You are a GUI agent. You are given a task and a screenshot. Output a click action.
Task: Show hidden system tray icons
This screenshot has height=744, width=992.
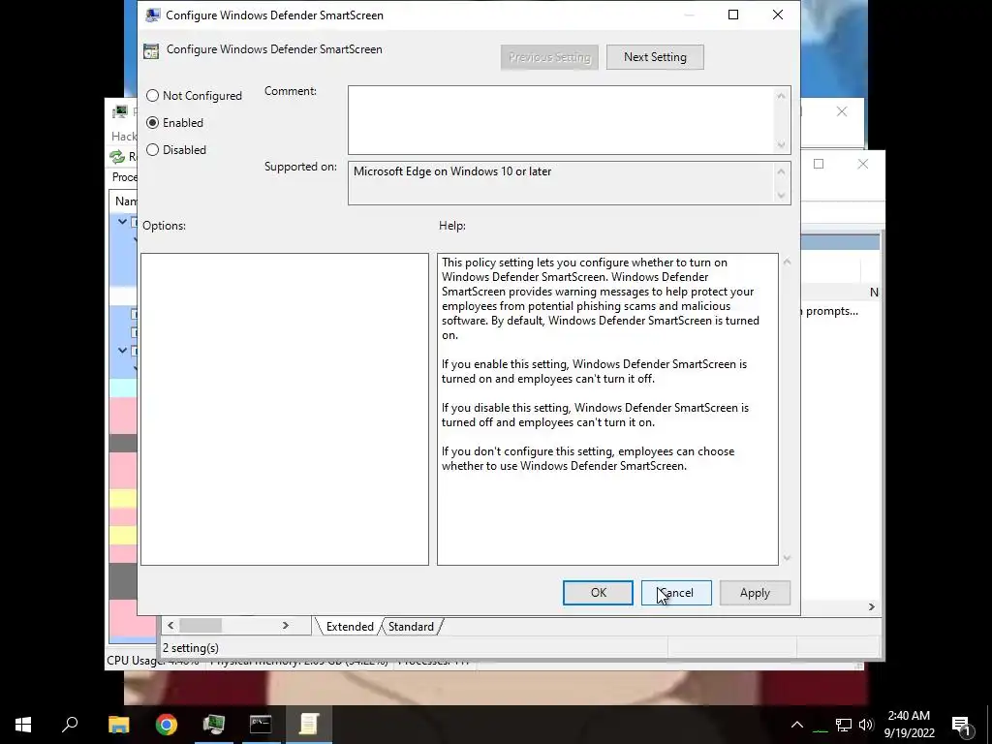797,725
